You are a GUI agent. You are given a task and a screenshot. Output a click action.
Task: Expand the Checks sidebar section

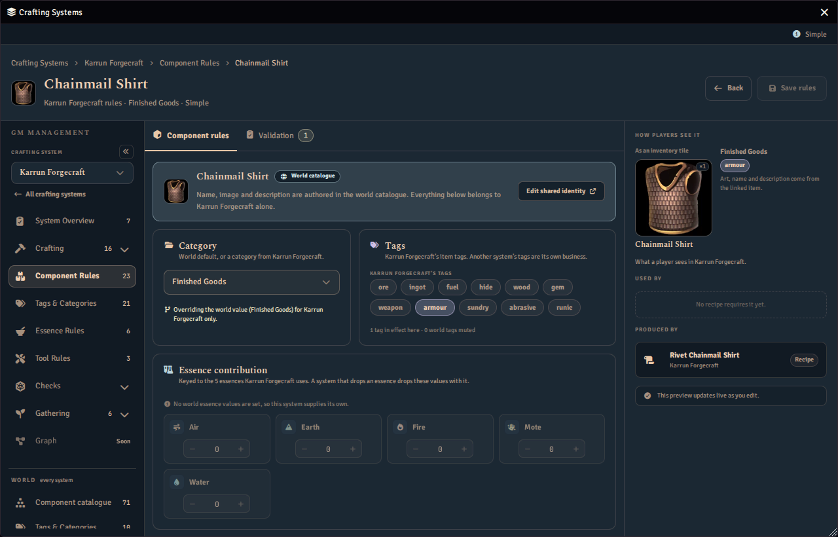125,387
